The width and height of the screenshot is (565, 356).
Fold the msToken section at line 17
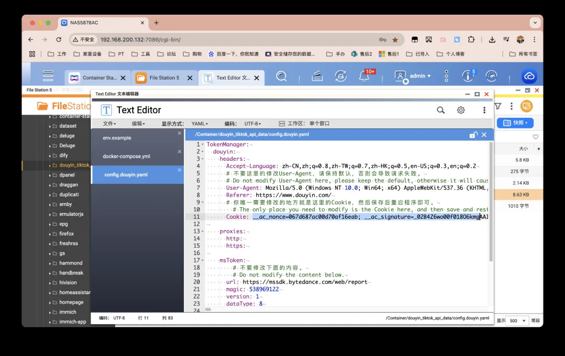tap(202, 260)
